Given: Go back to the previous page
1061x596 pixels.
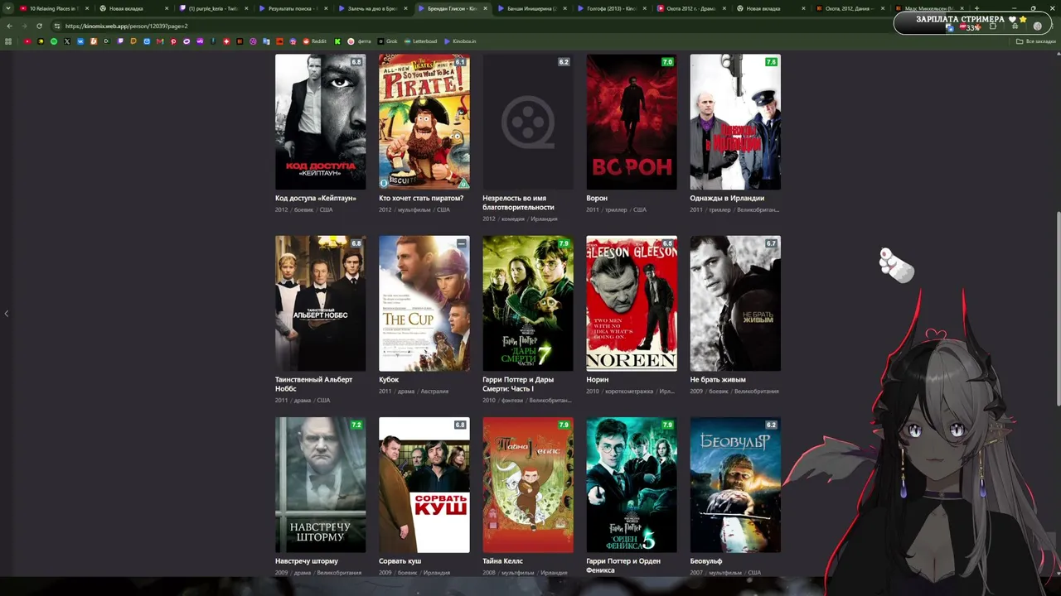Looking at the screenshot, I should pyautogui.click(x=9, y=26).
